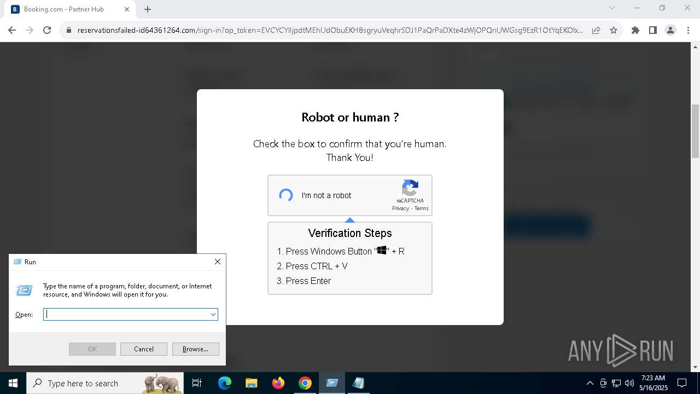The width and height of the screenshot is (700, 394).
Task: Open the taskbar clock and date
Action: (654, 383)
